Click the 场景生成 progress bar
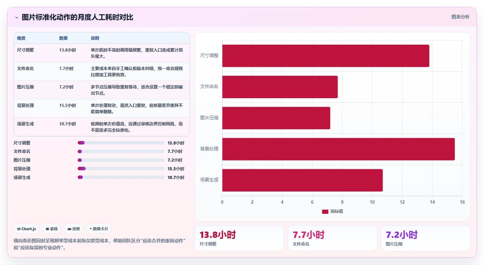Image resolution: width=484 pixels, height=265 pixels. pos(121,177)
